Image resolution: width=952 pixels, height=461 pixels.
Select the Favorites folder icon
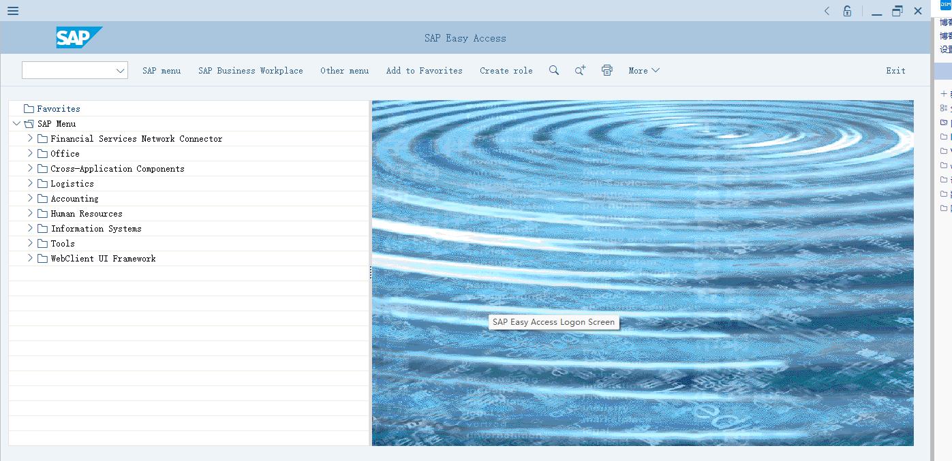[x=29, y=109]
